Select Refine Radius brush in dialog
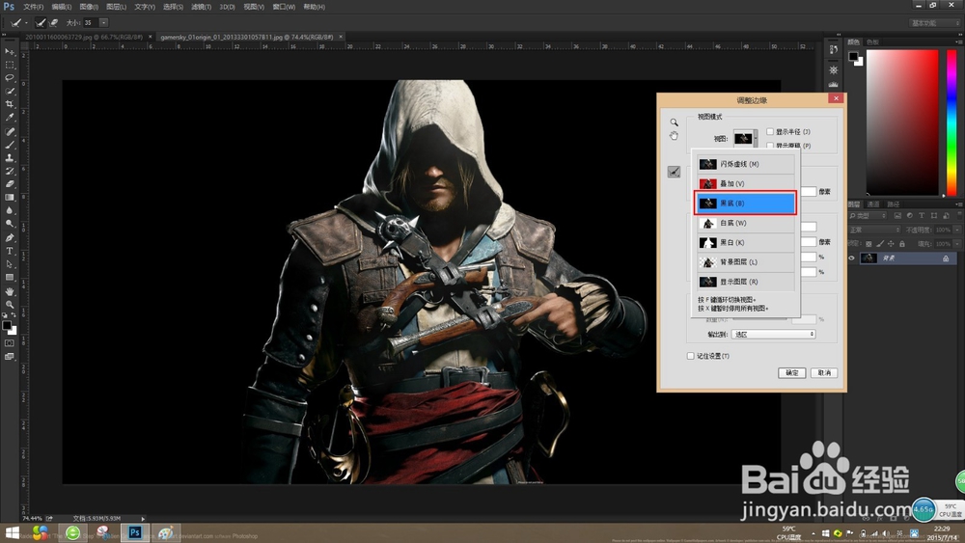This screenshot has height=543, width=965. pyautogui.click(x=674, y=173)
